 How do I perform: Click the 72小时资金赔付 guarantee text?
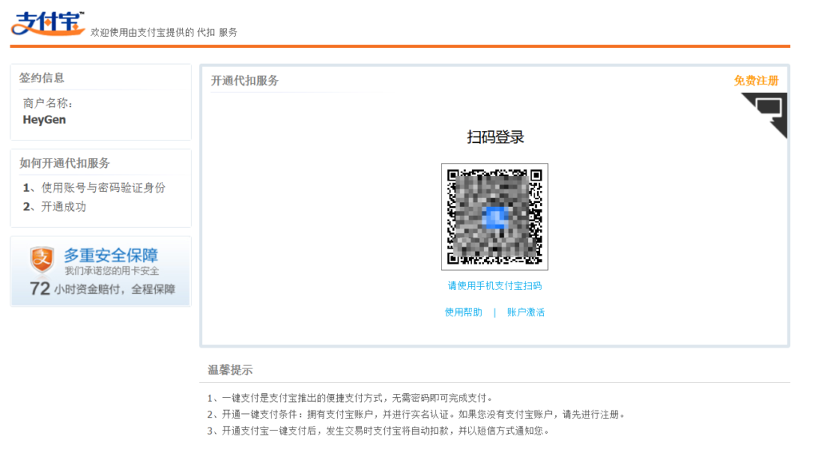point(102,289)
